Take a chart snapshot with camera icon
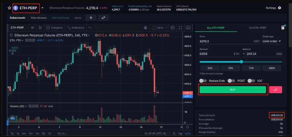The width and height of the screenshot is (292, 137). [188, 27]
